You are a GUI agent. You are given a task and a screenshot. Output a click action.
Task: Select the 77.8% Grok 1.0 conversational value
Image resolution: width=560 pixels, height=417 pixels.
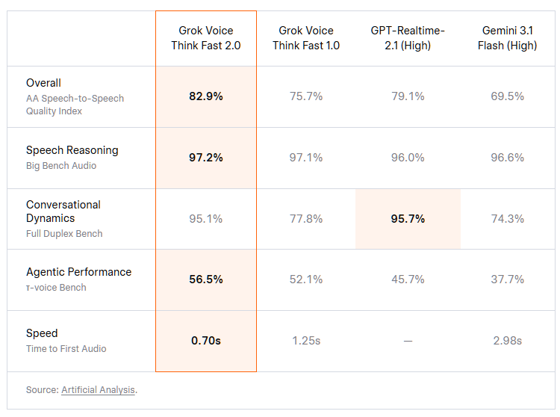point(306,219)
